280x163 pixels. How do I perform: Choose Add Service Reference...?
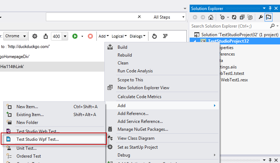coord(162,121)
